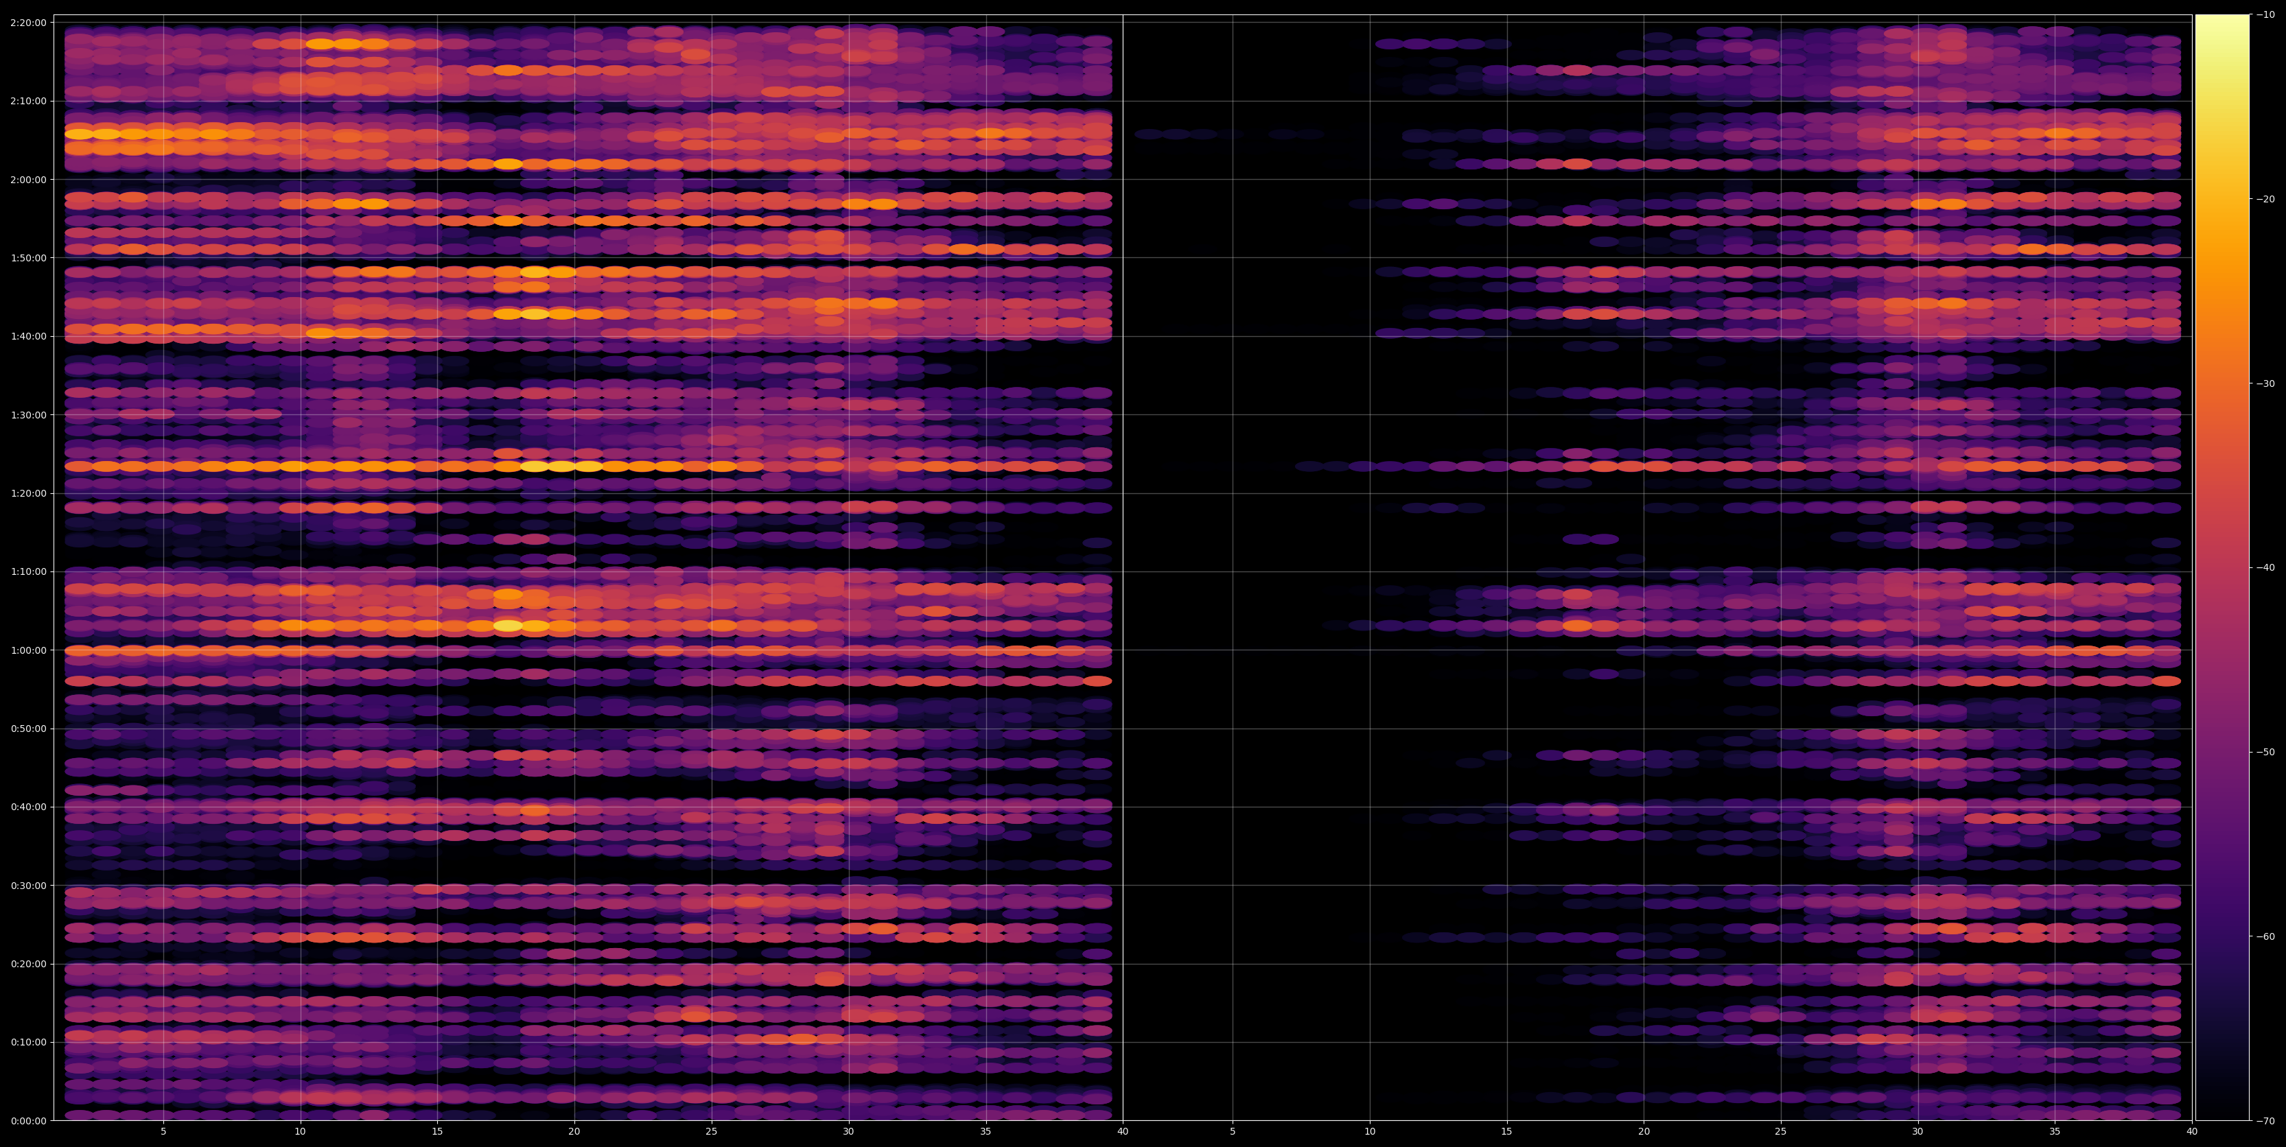Click x-axis tick 30 of the left heatmap

pos(848,1132)
